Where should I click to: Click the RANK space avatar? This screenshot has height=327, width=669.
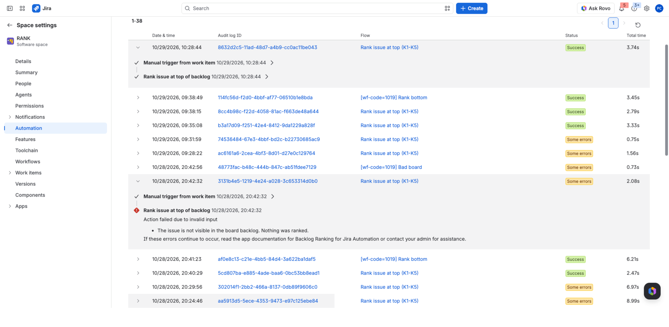(10, 41)
